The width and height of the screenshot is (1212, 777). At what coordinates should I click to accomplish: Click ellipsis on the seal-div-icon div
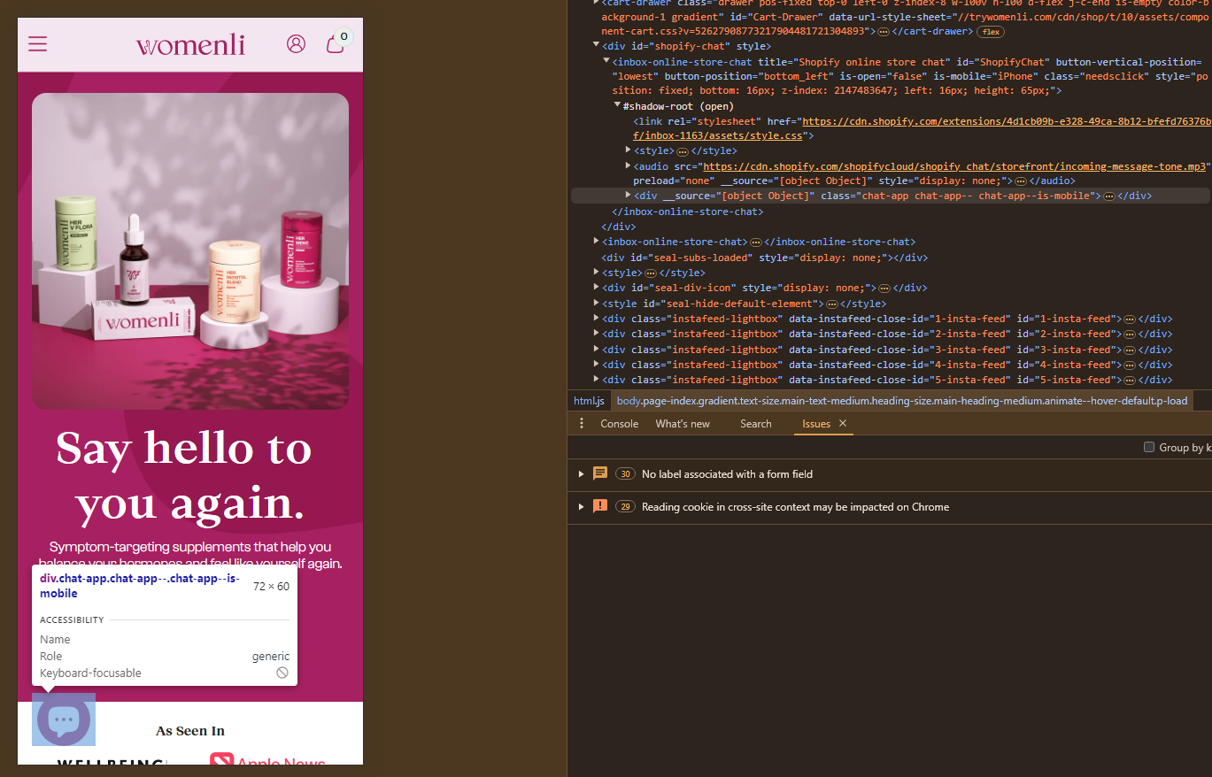pyautogui.click(x=883, y=288)
